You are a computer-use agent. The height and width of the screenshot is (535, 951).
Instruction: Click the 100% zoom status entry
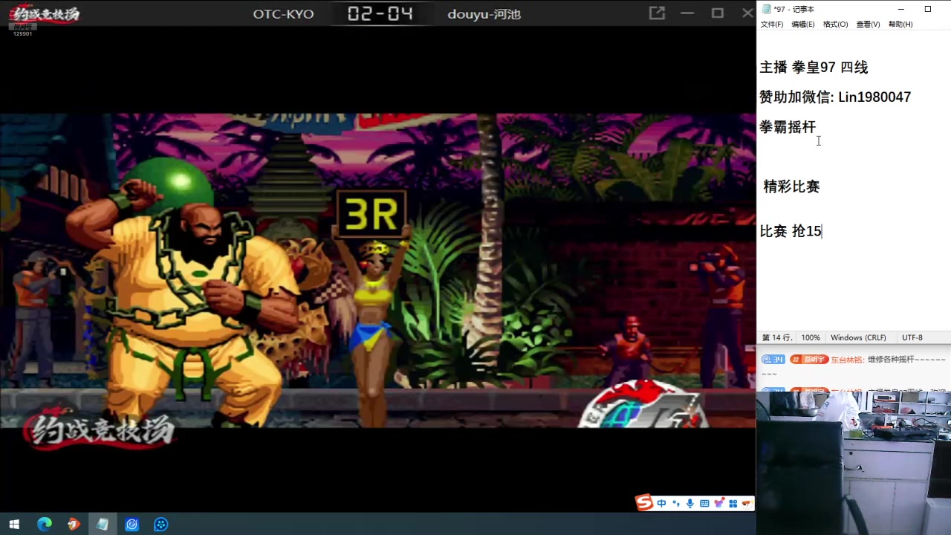tap(811, 337)
